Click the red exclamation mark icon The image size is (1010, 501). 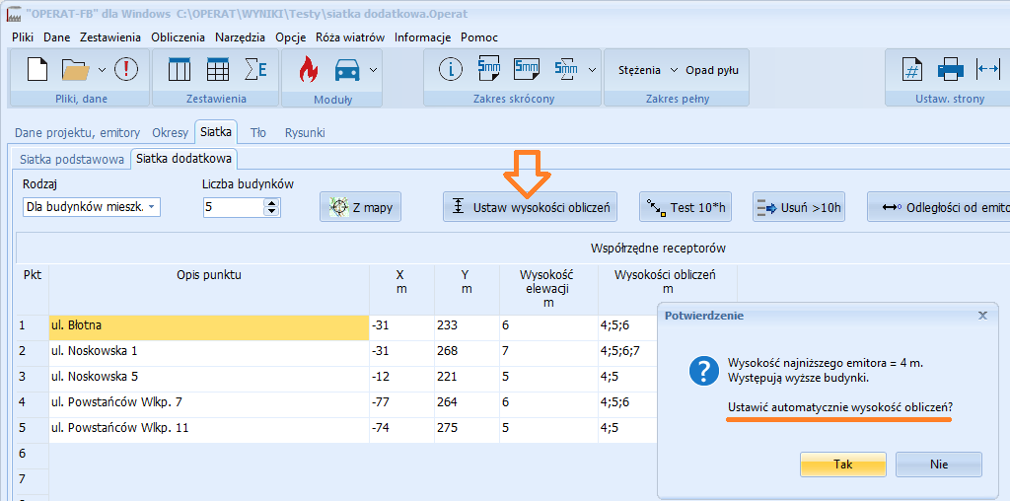coord(126,70)
